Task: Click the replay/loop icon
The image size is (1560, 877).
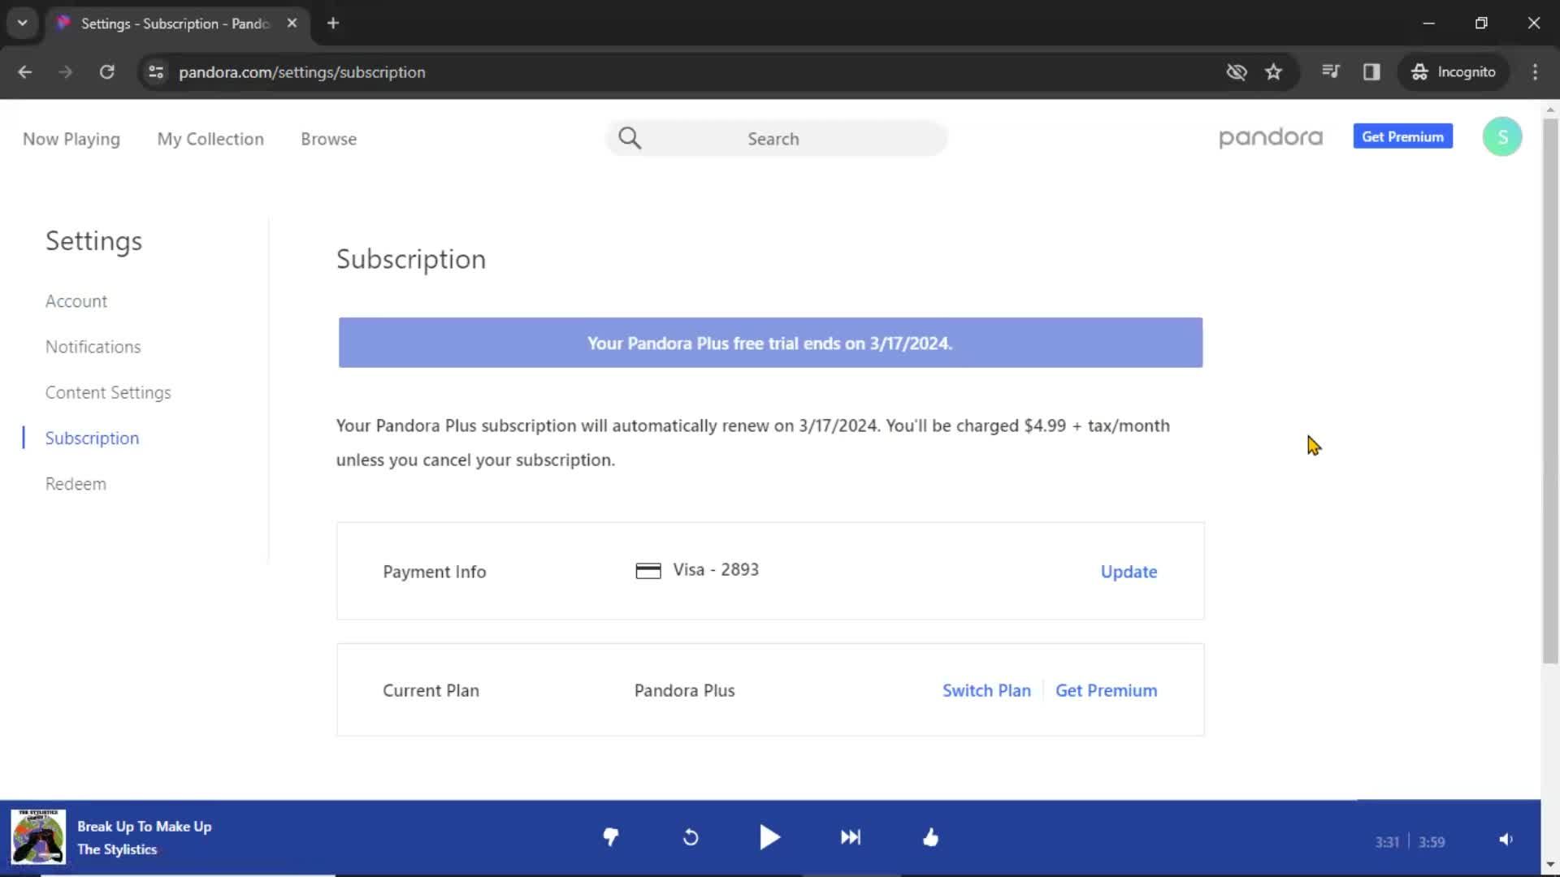Action: [690, 837]
